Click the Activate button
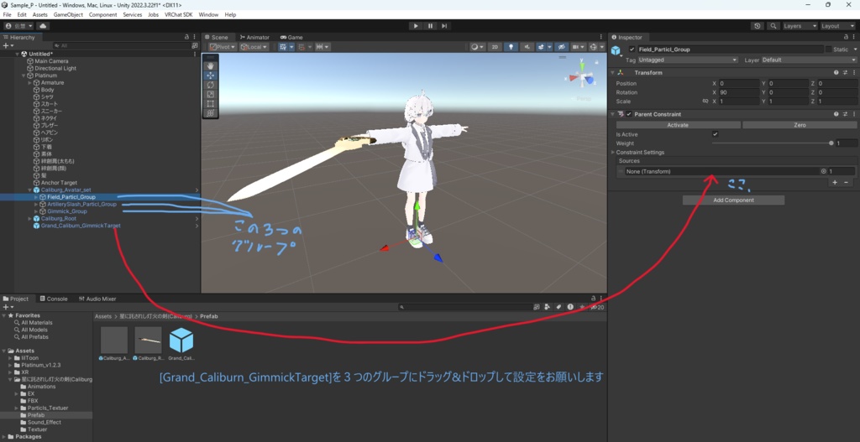 678,125
